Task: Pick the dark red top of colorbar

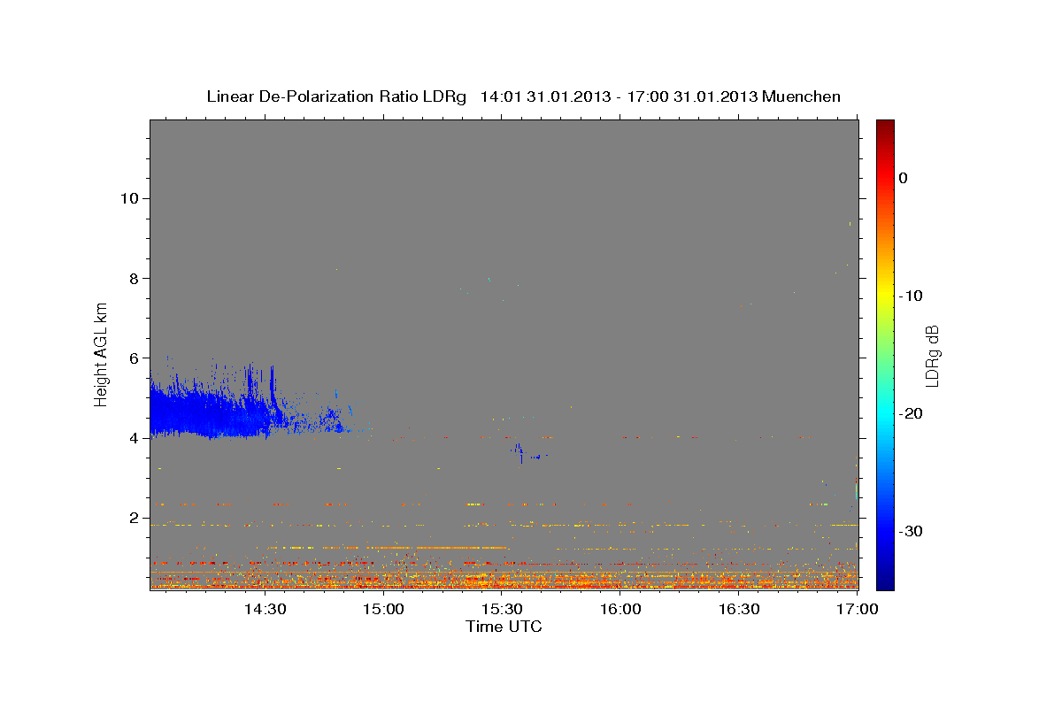Action: (885, 128)
